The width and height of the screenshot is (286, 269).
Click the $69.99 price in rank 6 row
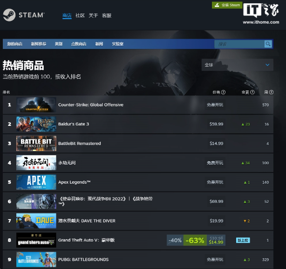216,201
